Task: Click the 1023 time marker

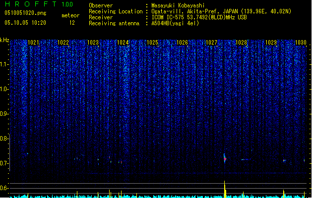Action: (93, 43)
